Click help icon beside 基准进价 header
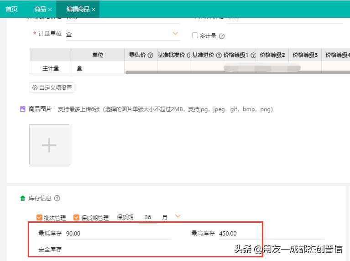This screenshot has height=261, width=350. (x=219, y=55)
